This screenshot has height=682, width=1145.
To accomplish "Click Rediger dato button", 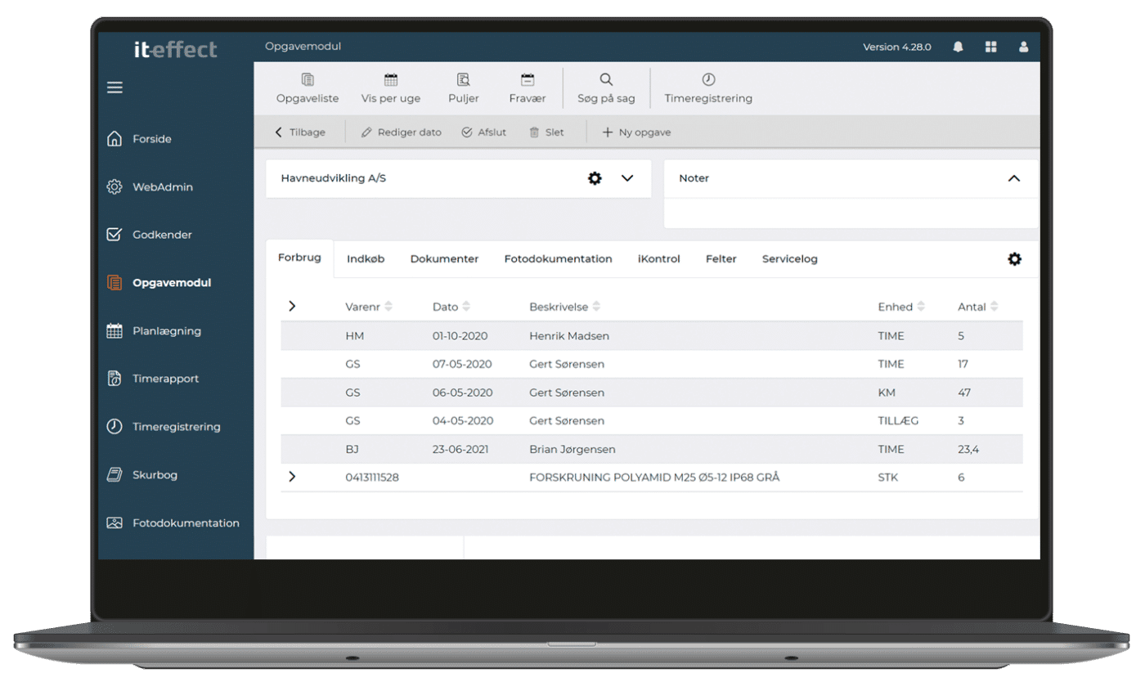I will [401, 132].
